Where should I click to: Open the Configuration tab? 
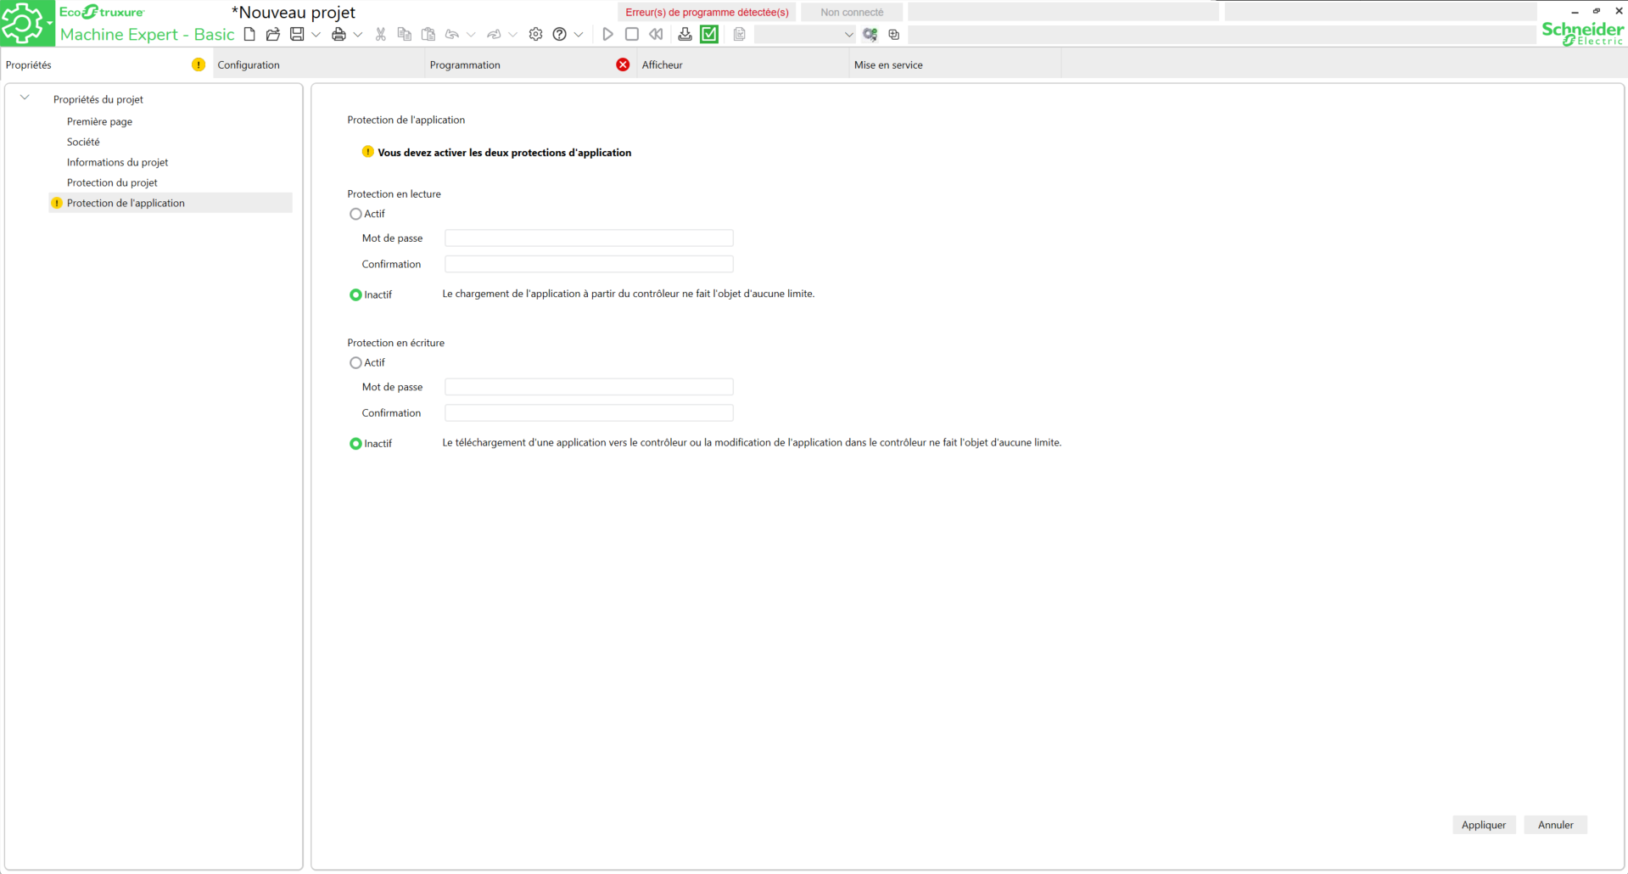[249, 65]
